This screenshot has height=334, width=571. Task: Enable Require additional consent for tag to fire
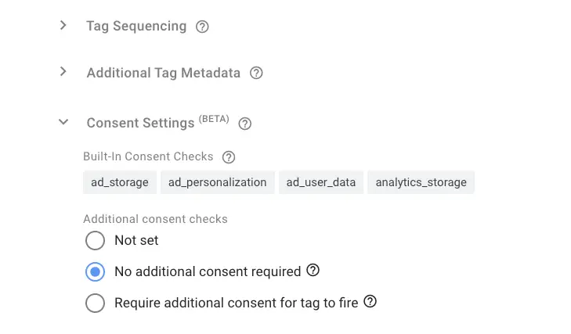tap(95, 303)
